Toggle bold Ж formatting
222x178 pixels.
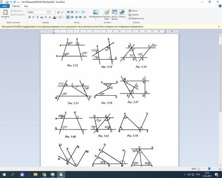[29, 17]
